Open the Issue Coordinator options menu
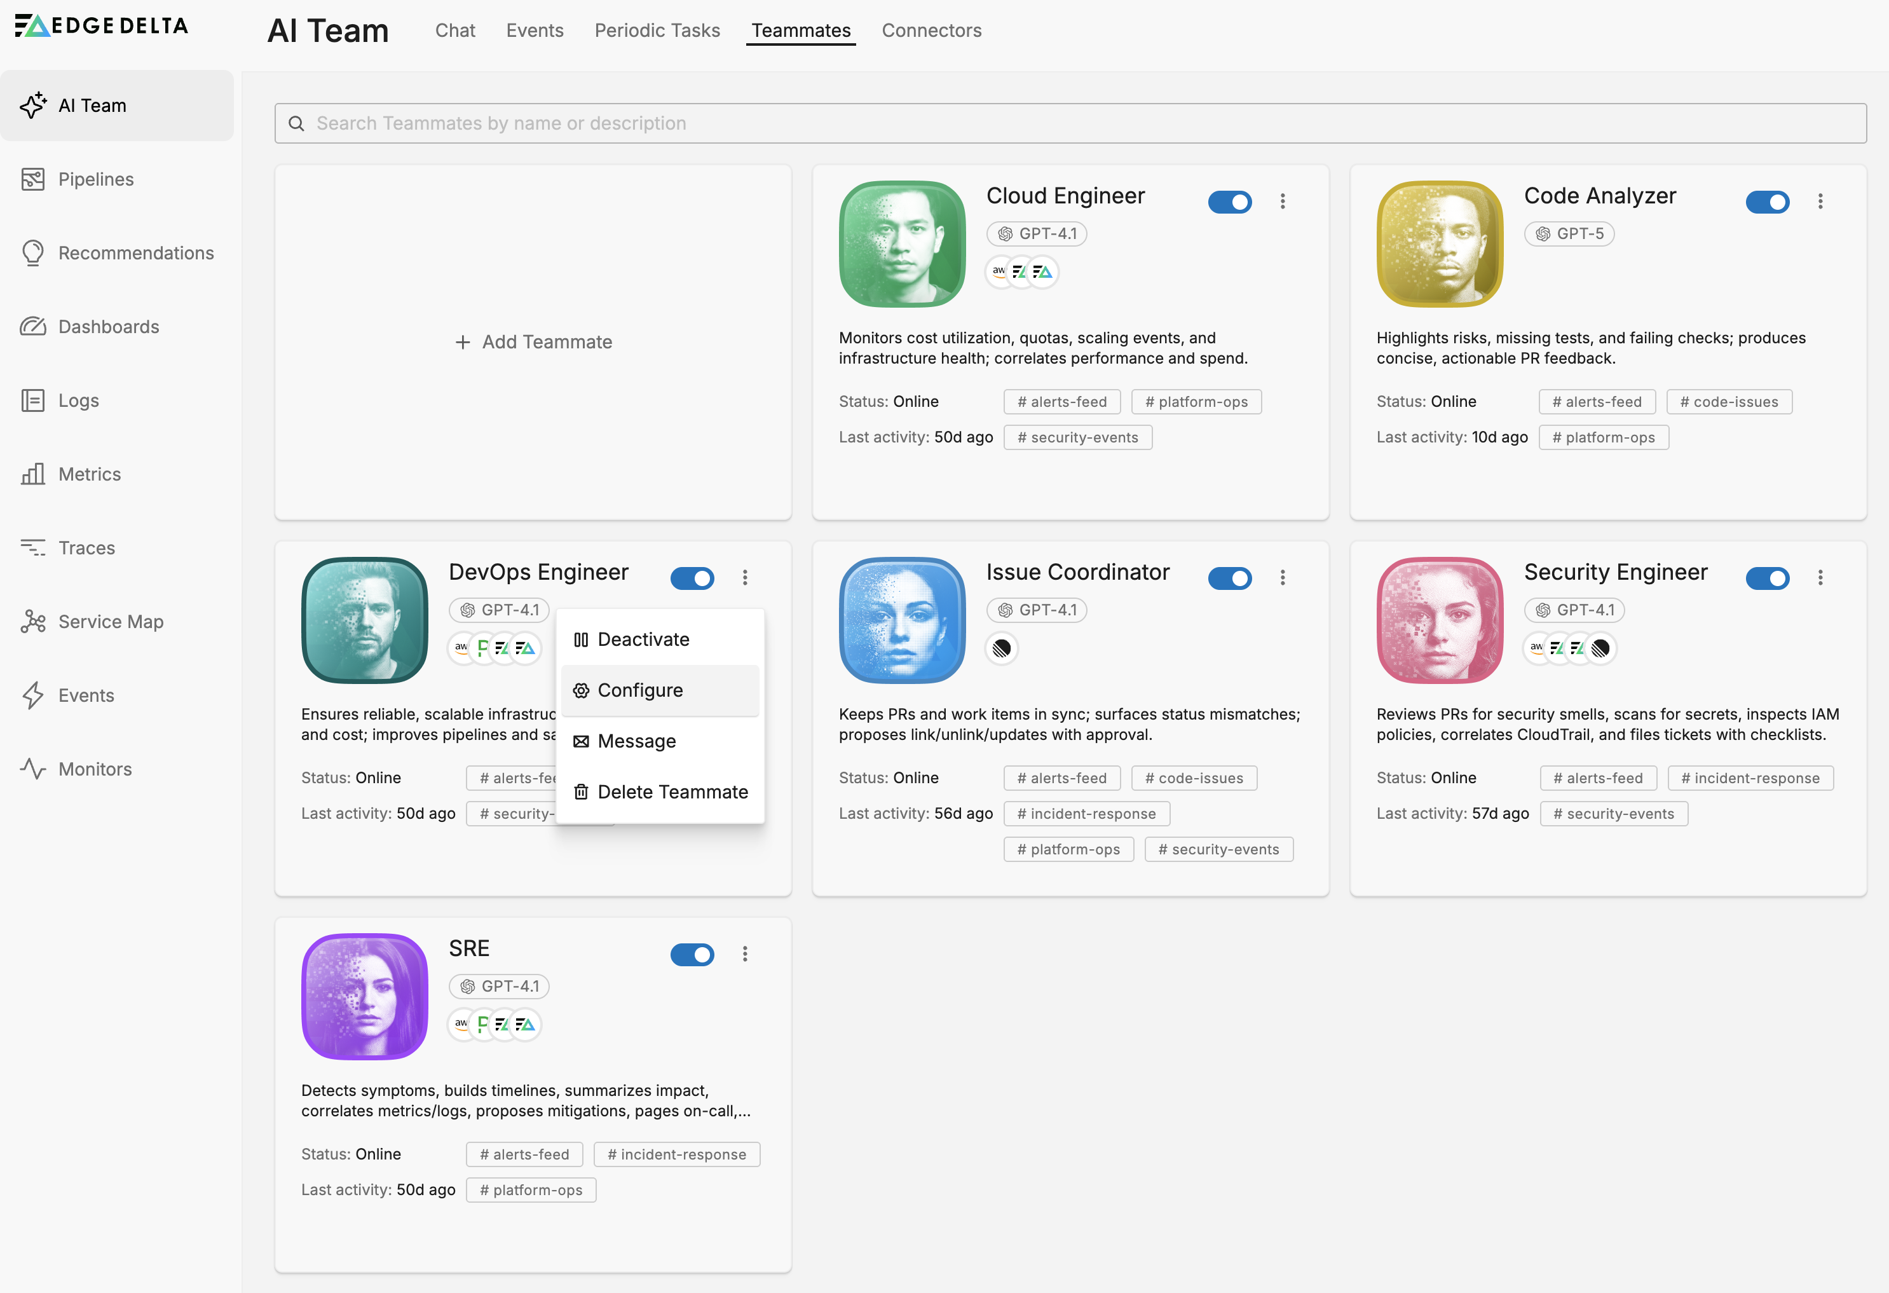The height and width of the screenshot is (1293, 1889). 1282,578
